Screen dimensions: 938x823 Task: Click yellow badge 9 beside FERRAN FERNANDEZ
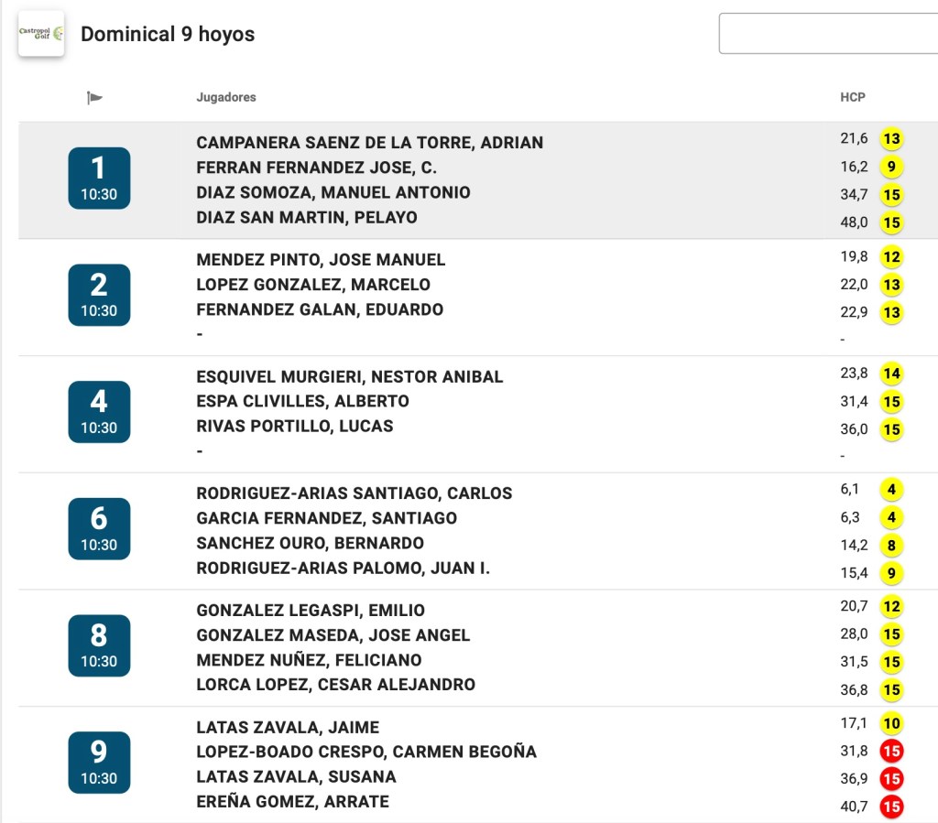pyautogui.click(x=891, y=167)
